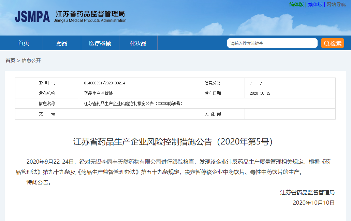Click the 发布机构 label cell
The height and width of the screenshot is (221, 351).
47,93
